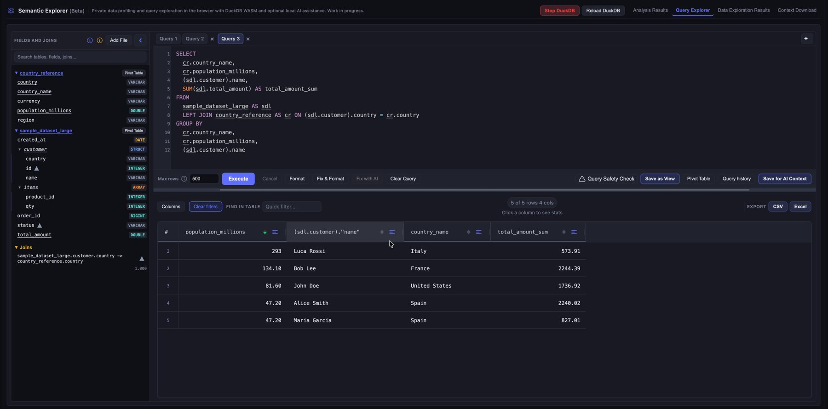Click the Semantic Explorer logo icon
This screenshot has height=409, width=828.
pyautogui.click(x=11, y=11)
